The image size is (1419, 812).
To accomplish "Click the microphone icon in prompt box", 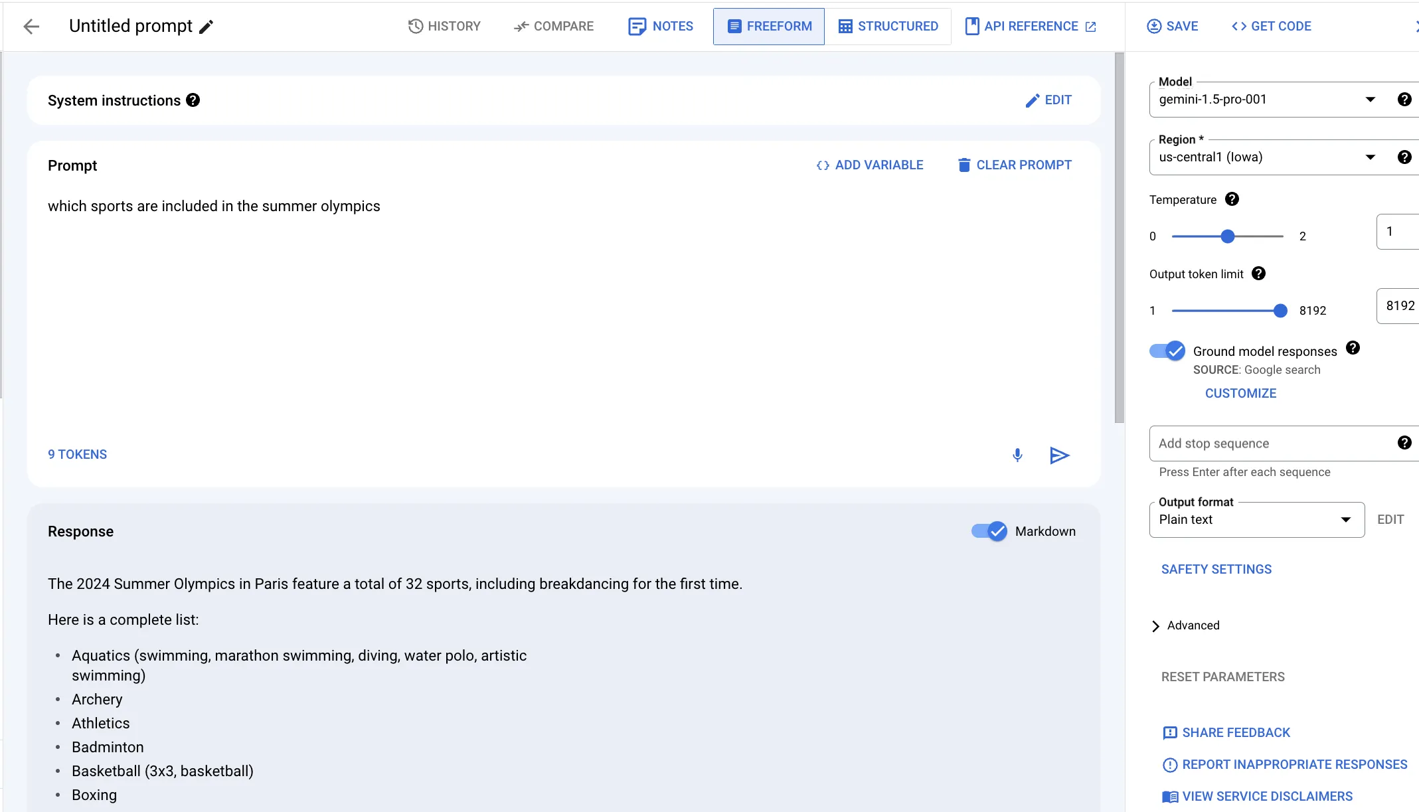I will pos(1017,455).
